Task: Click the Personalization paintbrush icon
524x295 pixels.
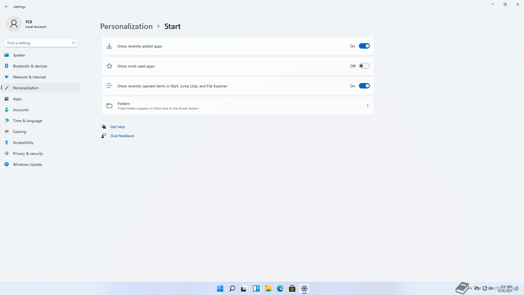Action: coord(7,88)
